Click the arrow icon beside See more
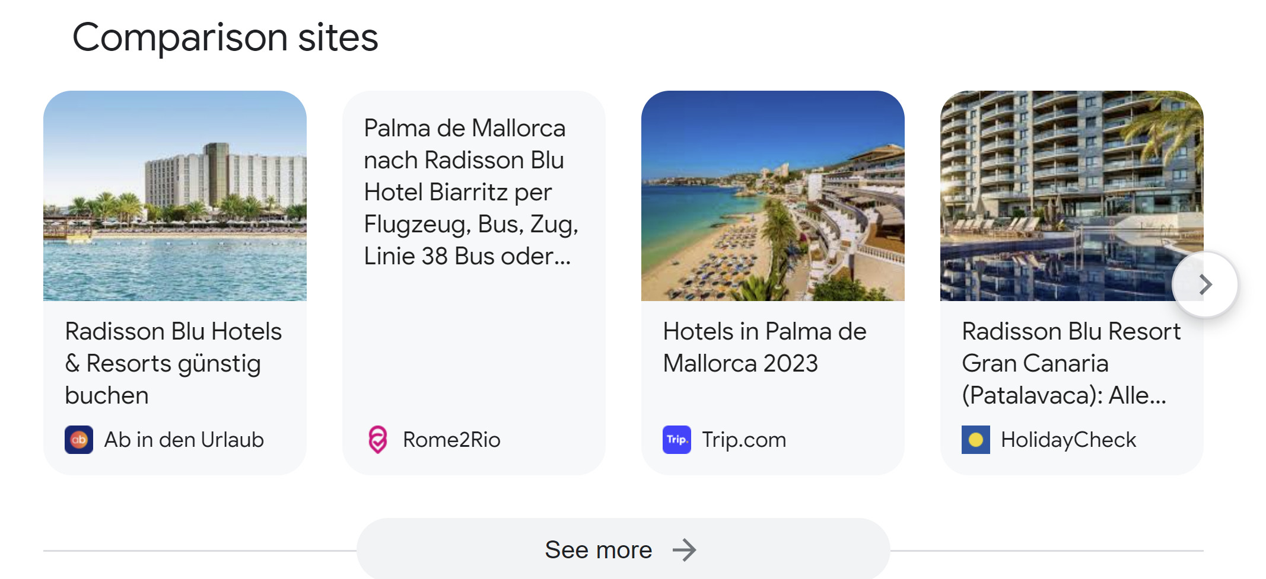 tap(685, 550)
